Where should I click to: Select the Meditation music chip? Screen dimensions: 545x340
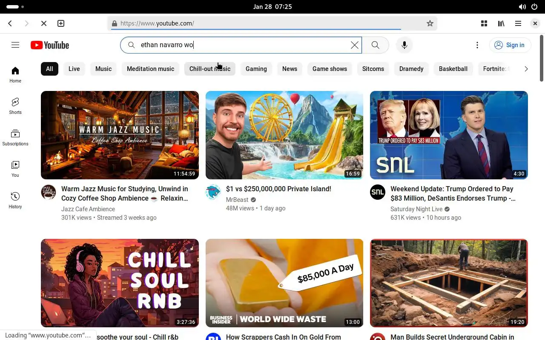150,69
